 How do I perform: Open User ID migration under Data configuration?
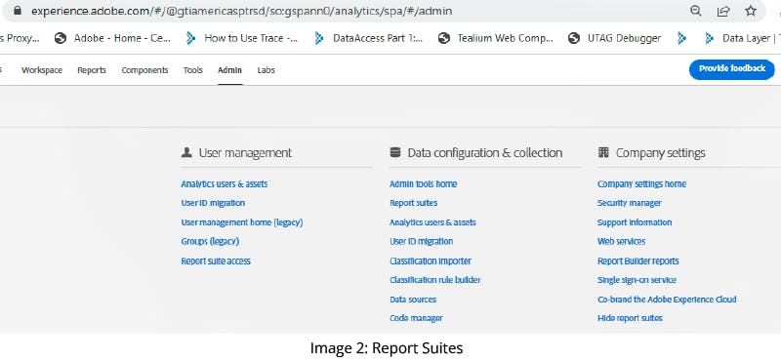click(422, 242)
